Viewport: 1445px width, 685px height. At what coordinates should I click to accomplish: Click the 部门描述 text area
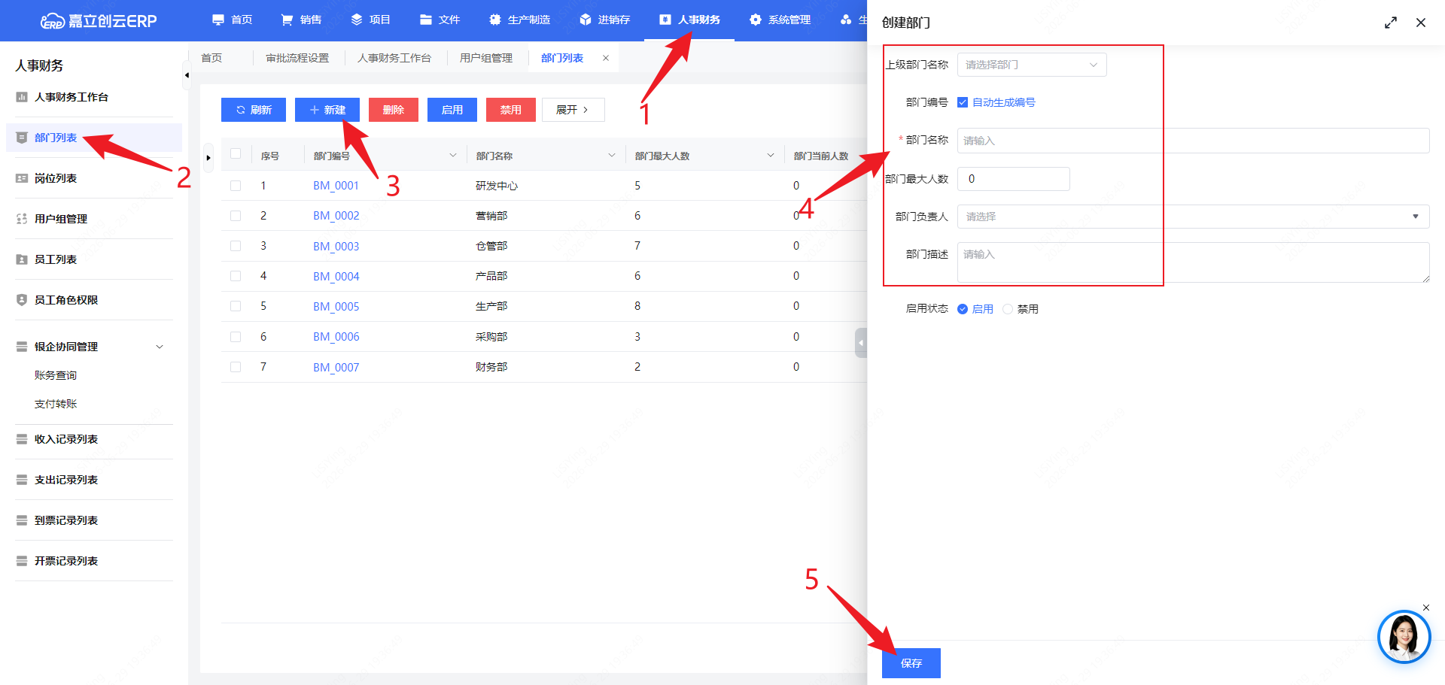1193,262
